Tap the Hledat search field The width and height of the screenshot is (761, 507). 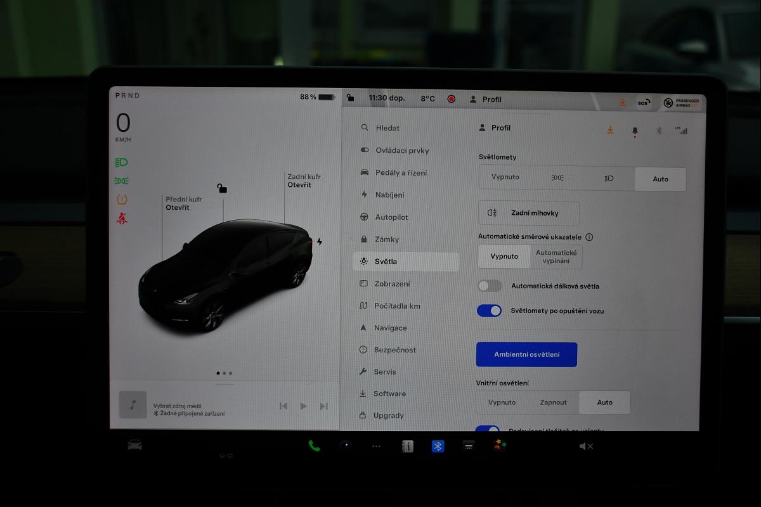point(387,128)
